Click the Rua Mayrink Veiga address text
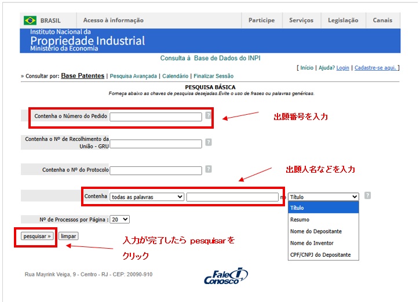The image size is (420, 302). point(89,274)
